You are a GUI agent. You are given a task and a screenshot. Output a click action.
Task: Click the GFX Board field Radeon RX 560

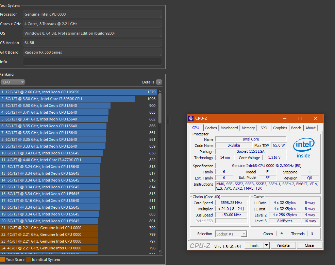[x=92, y=52]
